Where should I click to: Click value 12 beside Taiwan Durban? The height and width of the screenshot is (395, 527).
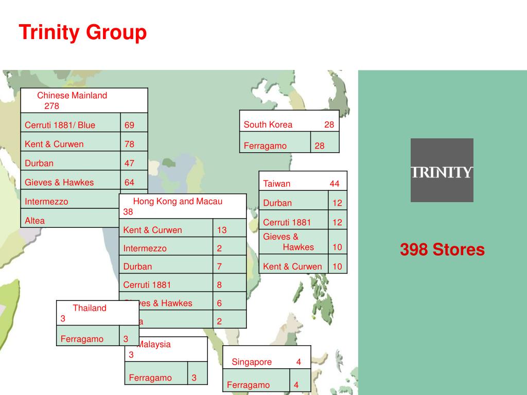(338, 201)
